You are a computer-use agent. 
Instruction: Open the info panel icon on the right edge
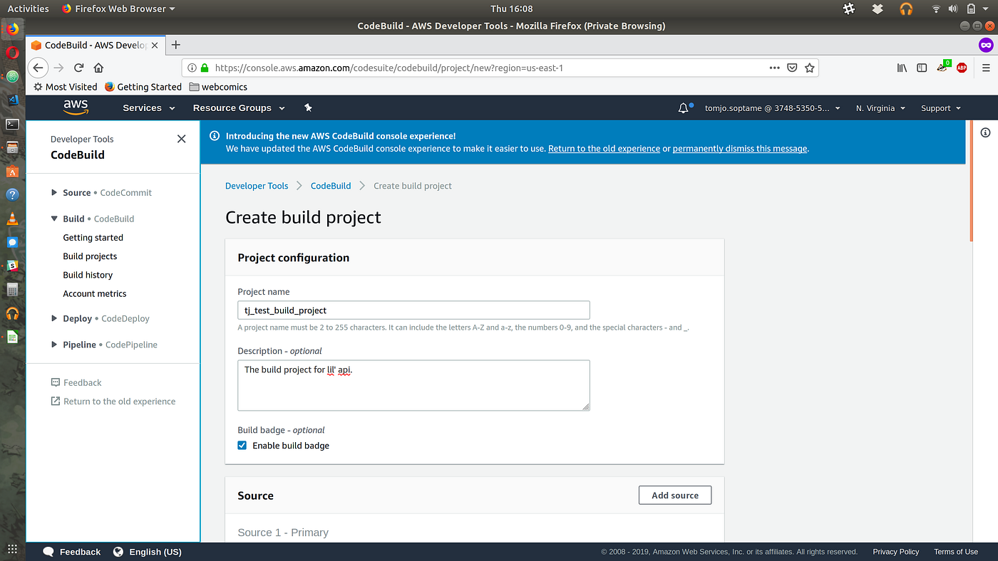point(985,132)
